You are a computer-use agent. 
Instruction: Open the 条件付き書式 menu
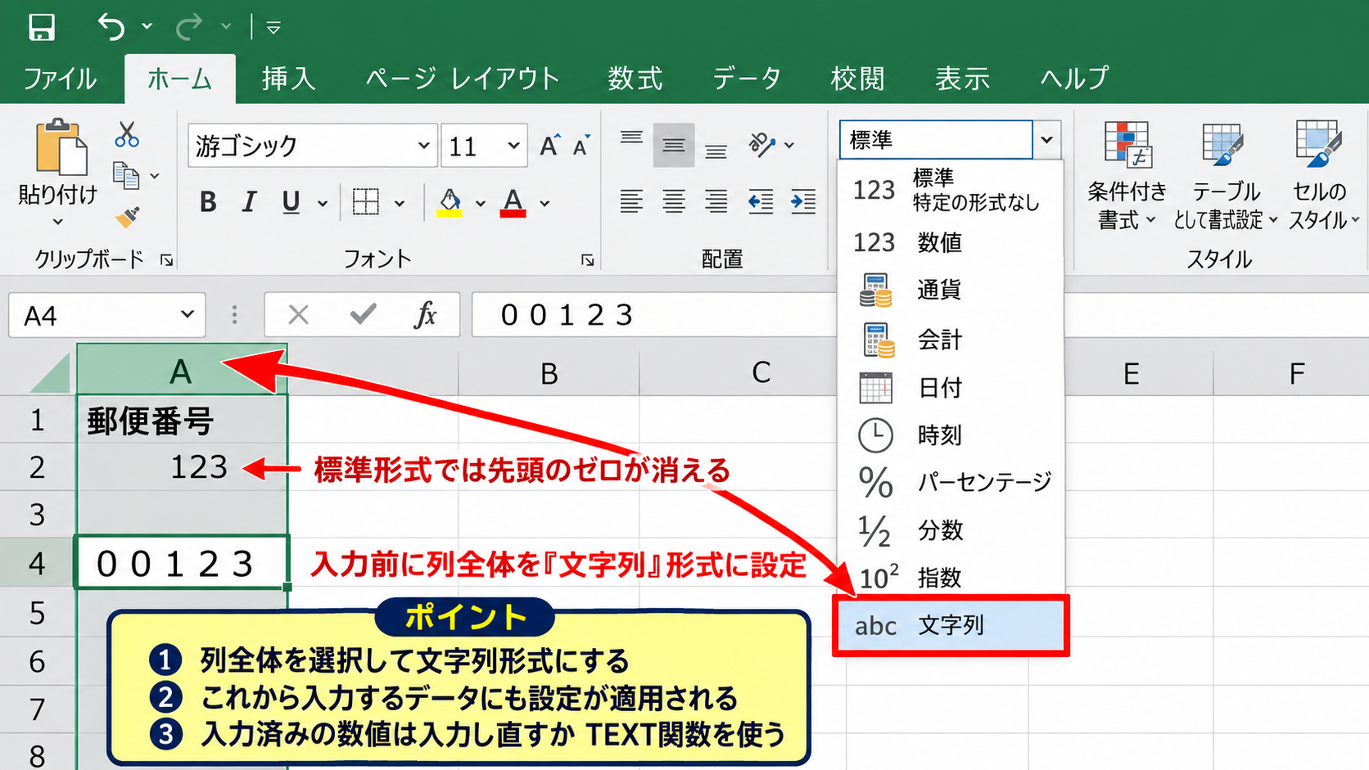pyautogui.click(x=1127, y=176)
